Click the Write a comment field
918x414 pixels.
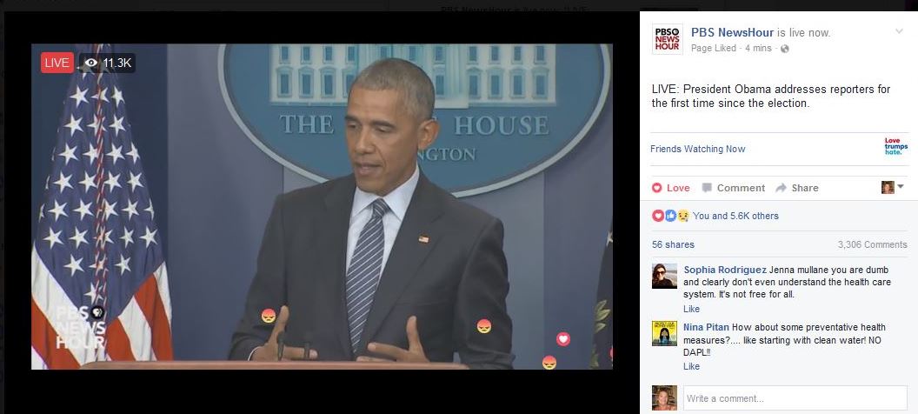pyautogui.click(x=795, y=398)
